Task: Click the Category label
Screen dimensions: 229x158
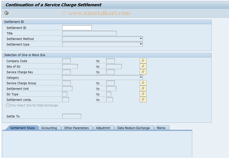Action: tap(13, 78)
